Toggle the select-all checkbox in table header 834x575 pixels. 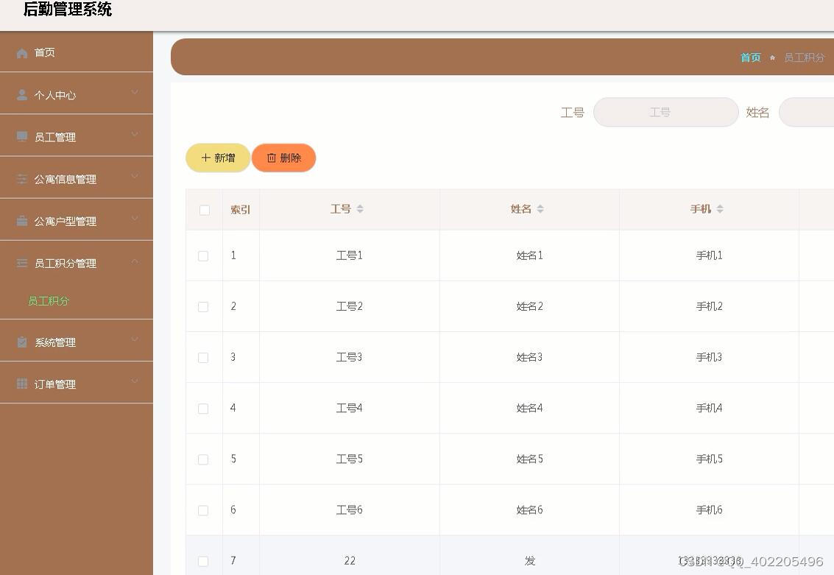pos(205,210)
